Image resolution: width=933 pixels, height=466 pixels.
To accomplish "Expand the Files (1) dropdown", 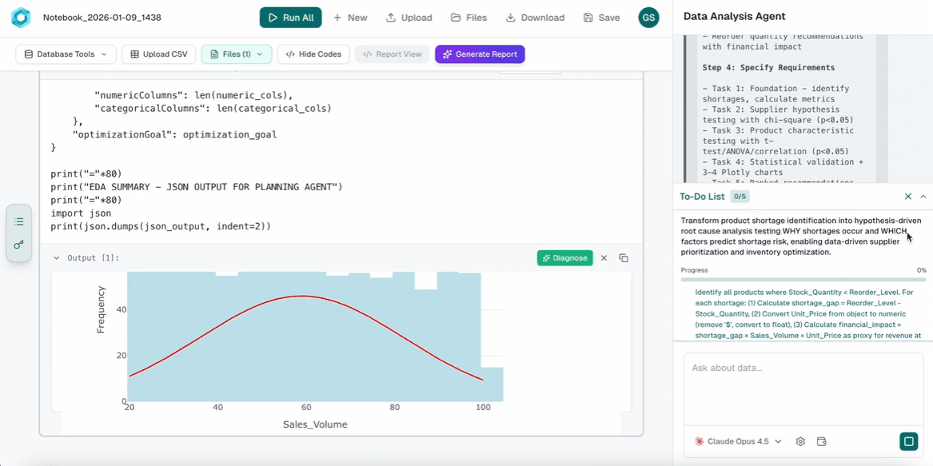I will click(237, 54).
